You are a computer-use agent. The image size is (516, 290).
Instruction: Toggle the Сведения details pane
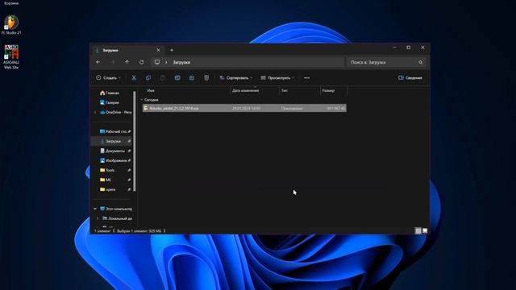[410, 78]
